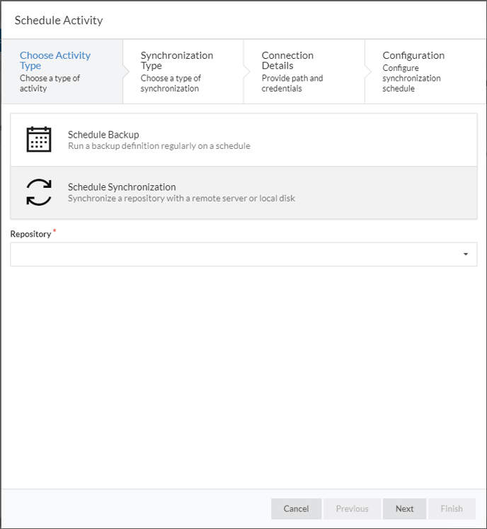Screen dimensions: 487x529
Task: Click the 'Configure synchronization schedule' subtitle
Action: (x=411, y=78)
